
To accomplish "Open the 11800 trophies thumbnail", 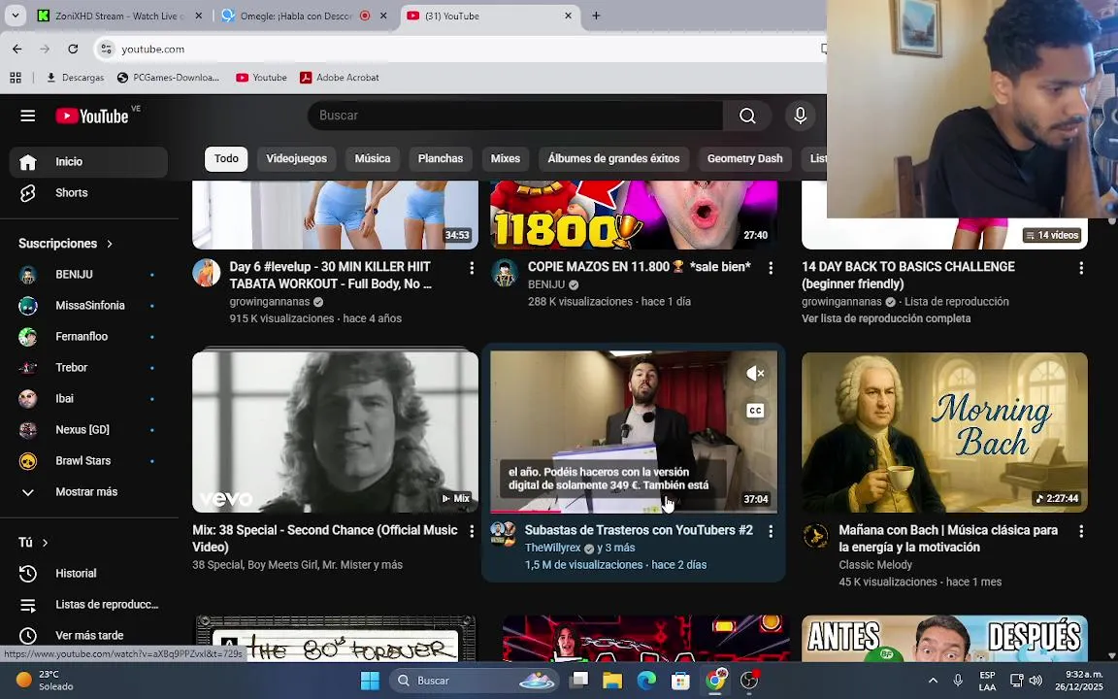I will coord(633,215).
